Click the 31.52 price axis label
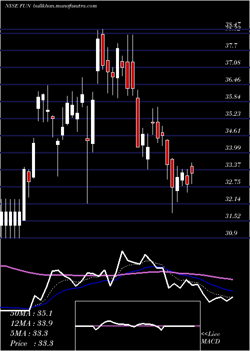This screenshot has width=250, height=351. pyautogui.click(x=232, y=216)
